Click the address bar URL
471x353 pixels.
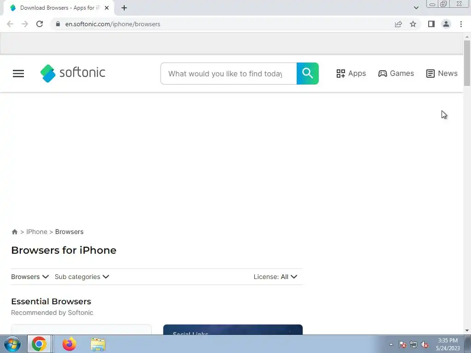[113, 24]
